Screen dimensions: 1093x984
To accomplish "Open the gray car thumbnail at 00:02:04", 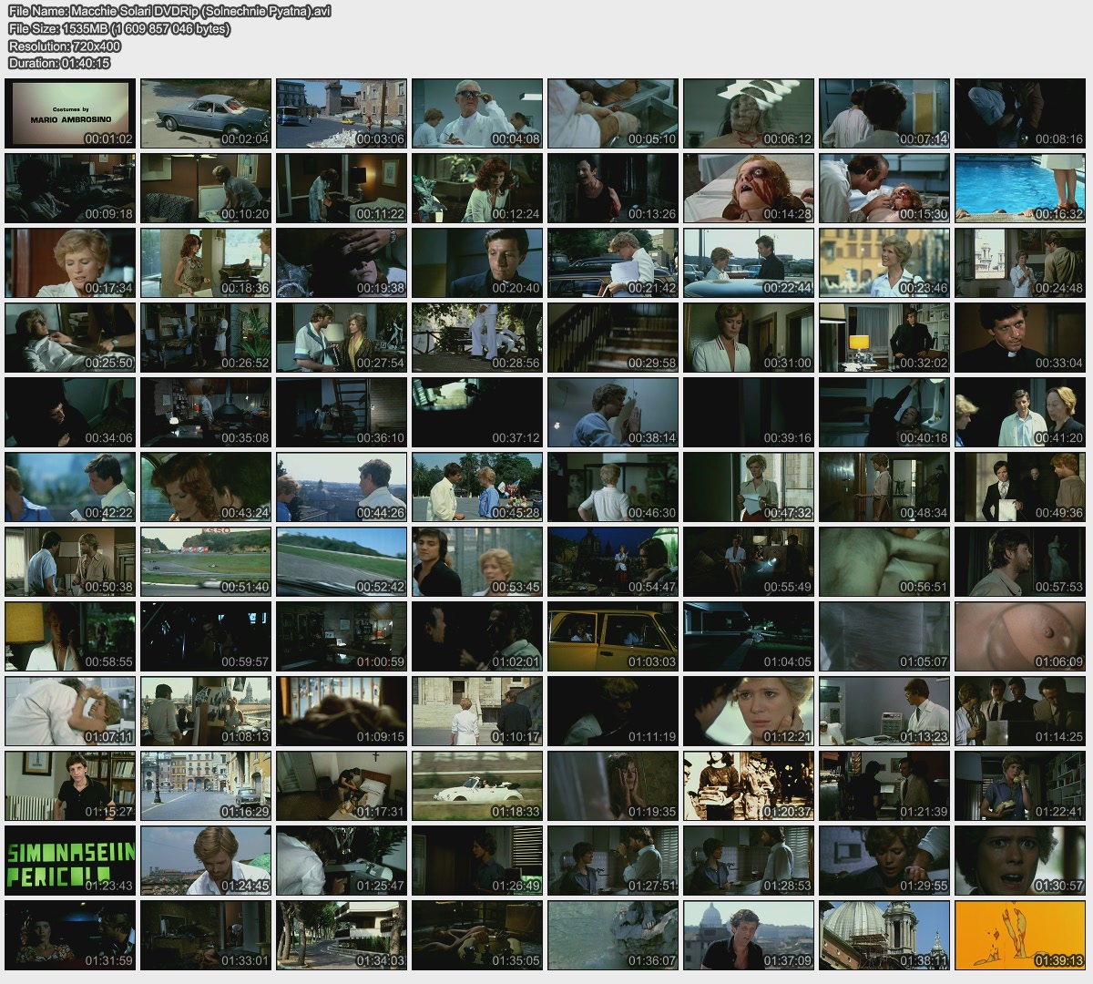I will click(x=206, y=113).
